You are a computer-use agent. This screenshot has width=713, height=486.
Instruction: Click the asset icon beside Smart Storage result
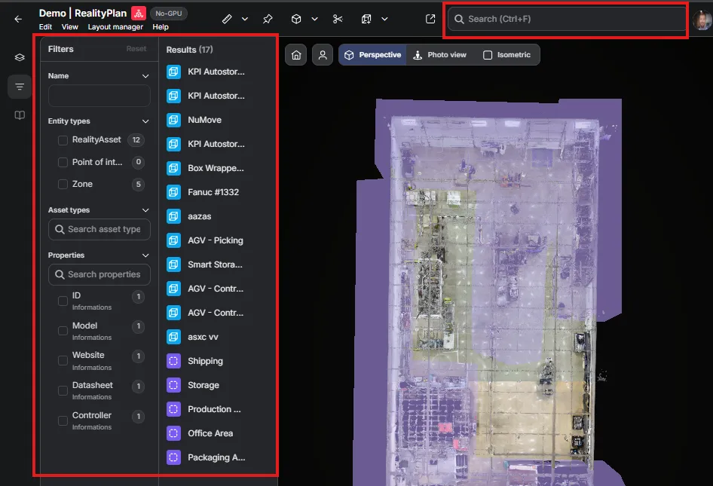coord(173,264)
